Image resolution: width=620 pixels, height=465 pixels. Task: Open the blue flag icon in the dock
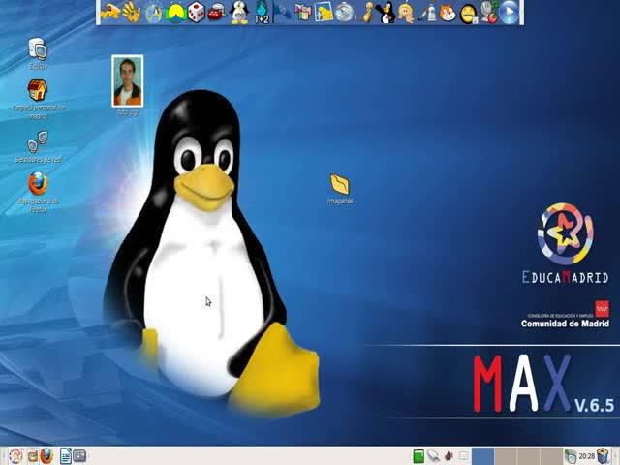(x=283, y=13)
